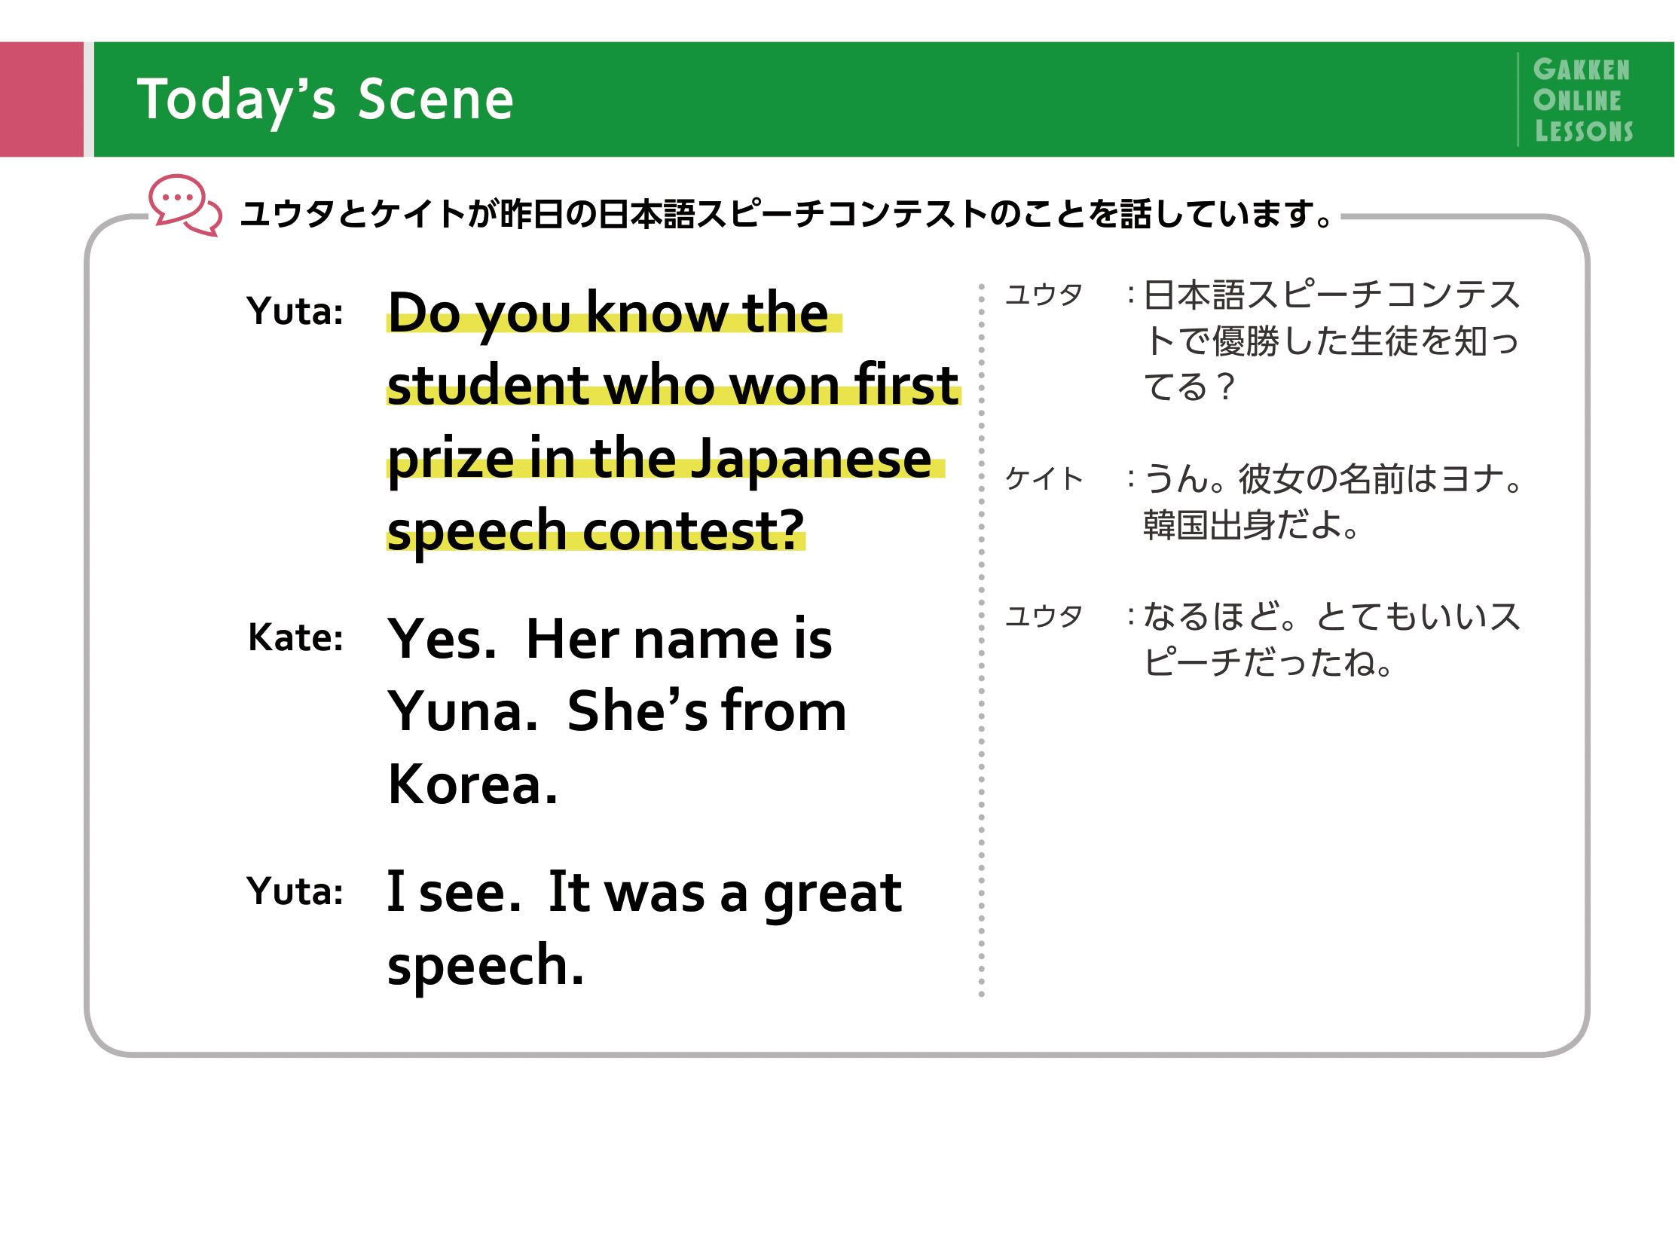The image size is (1675, 1256).
Task: Click the pink square in header
Action: click(41, 99)
